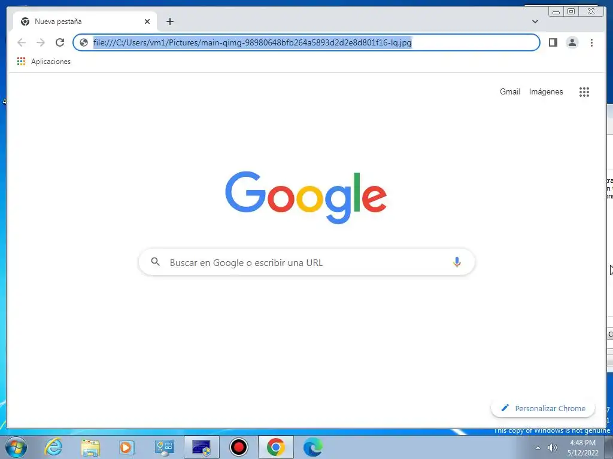Switch to Google Chrome in the taskbar

coord(275,447)
